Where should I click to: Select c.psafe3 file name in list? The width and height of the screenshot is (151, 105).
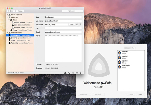click(125, 56)
